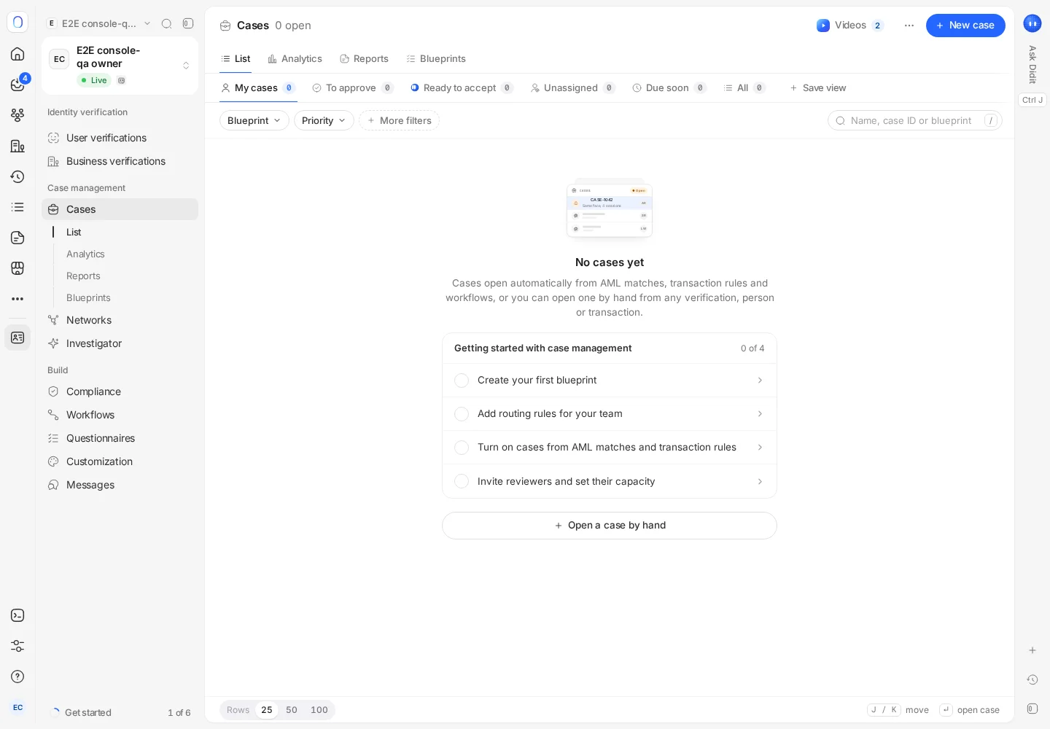Tick the circle beside Create your first blueprint
Screen dimensions: 1050x729
point(462,381)
